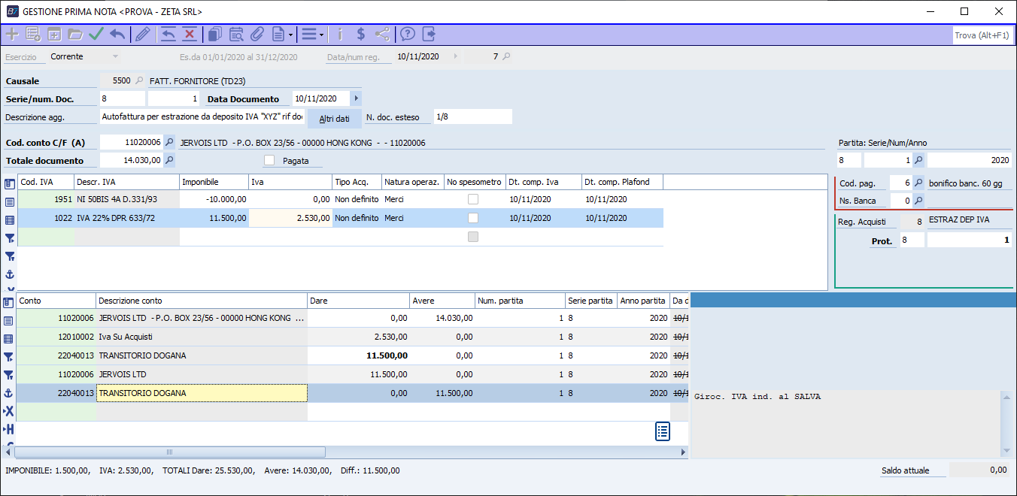
Task: Open the Esercizio Corrente dropdown
Action: (115, 56)
